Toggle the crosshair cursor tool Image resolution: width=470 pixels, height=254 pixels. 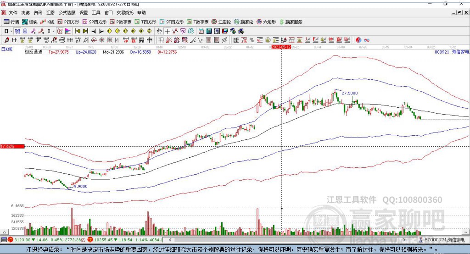pyautogui.click(x=167, y=31)
